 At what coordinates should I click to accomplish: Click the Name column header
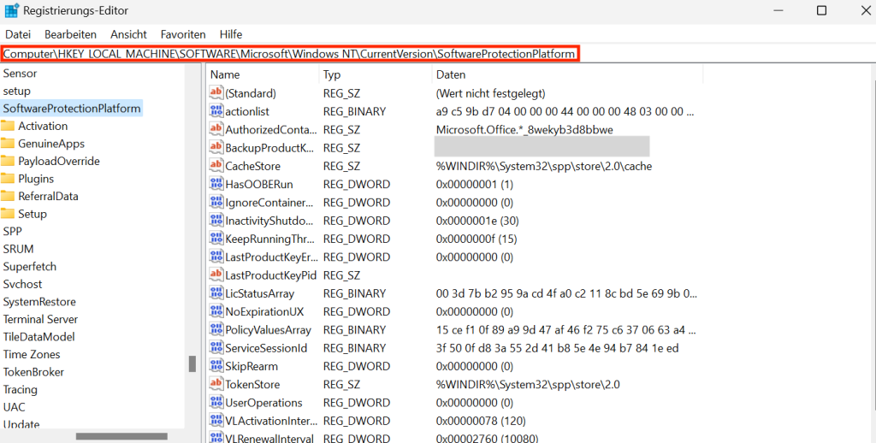tap(225, 75)
